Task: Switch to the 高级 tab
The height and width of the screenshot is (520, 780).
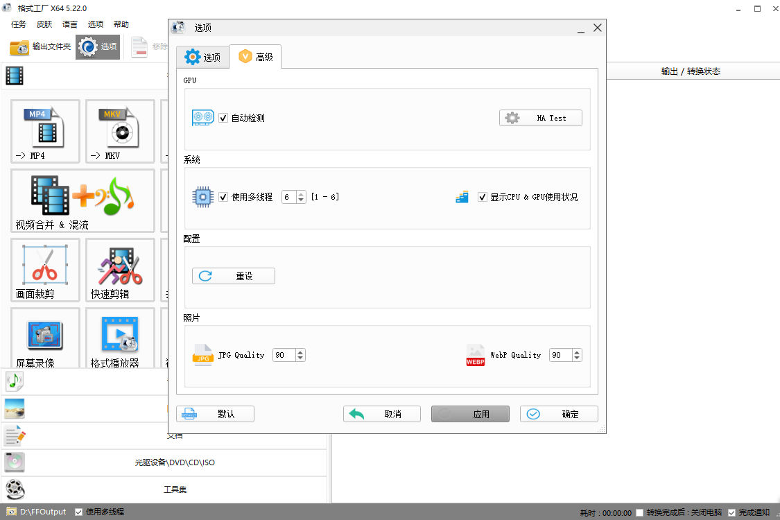Action: 256,57
